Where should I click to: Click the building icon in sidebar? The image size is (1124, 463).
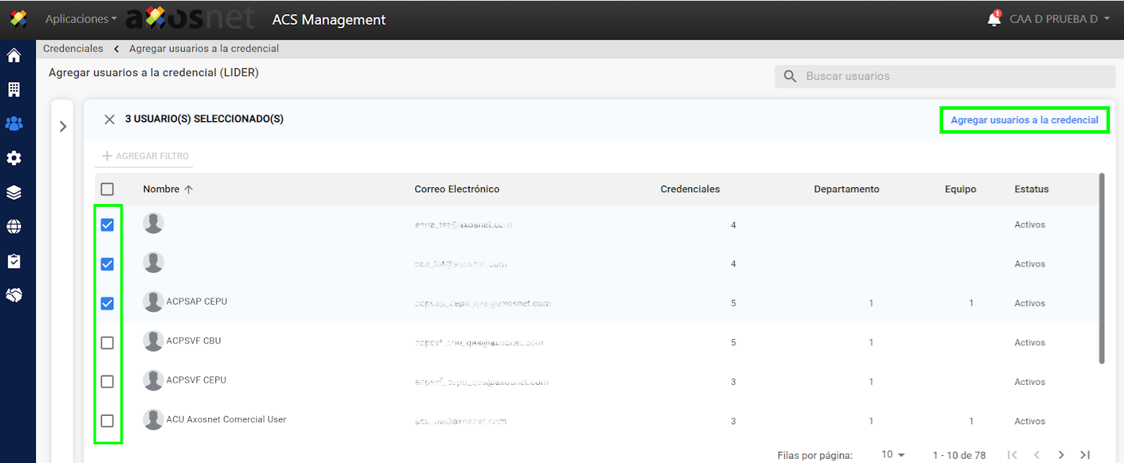click(x=14, y=89)
